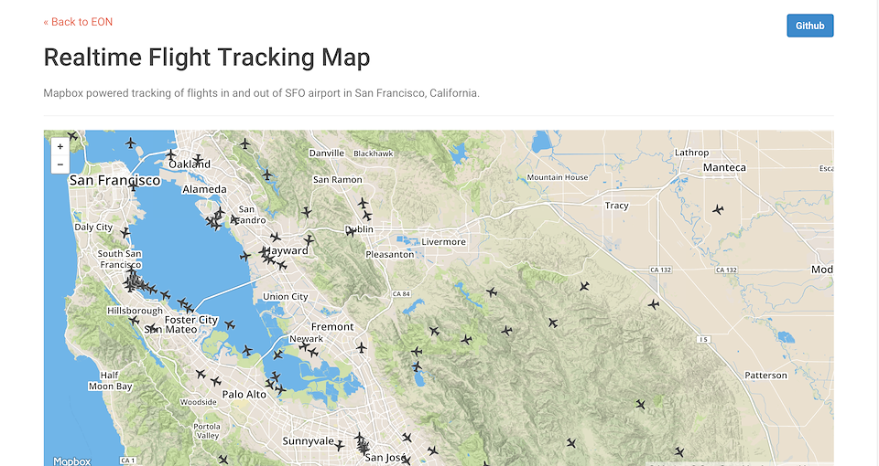This screenshot has width=879, height=466.
Task: Click the Realtime Flight Tracking Map heading
Action: (x=207, y=58)
